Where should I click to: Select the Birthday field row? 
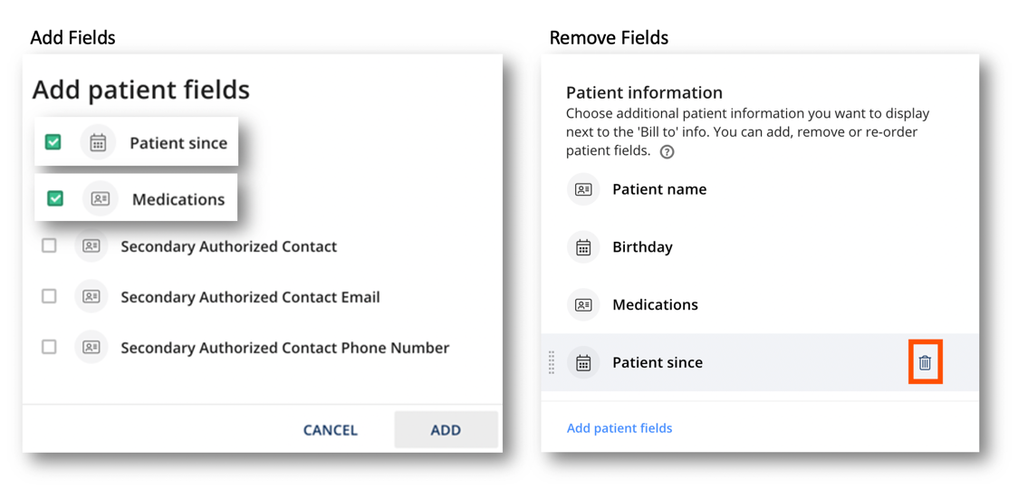[760, 247]
